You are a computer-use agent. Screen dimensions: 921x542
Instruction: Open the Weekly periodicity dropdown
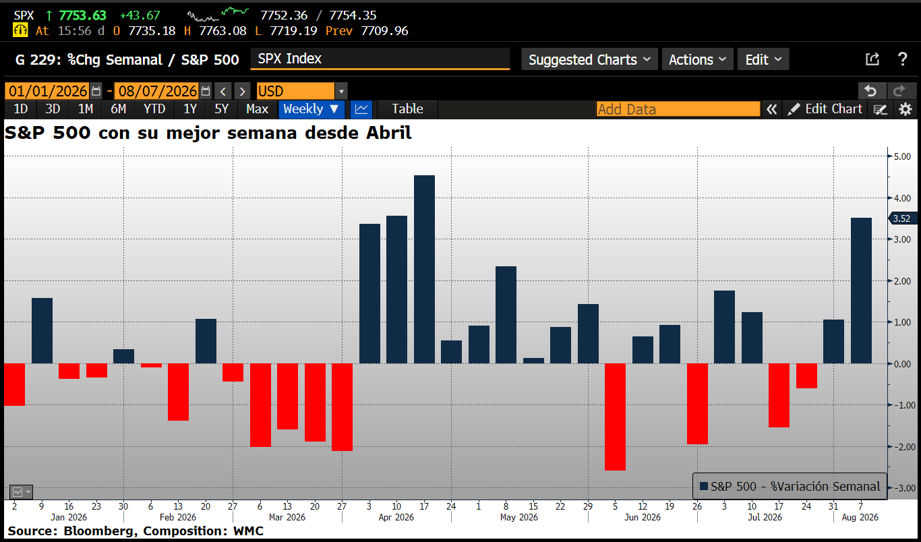[x=311, y=109]
